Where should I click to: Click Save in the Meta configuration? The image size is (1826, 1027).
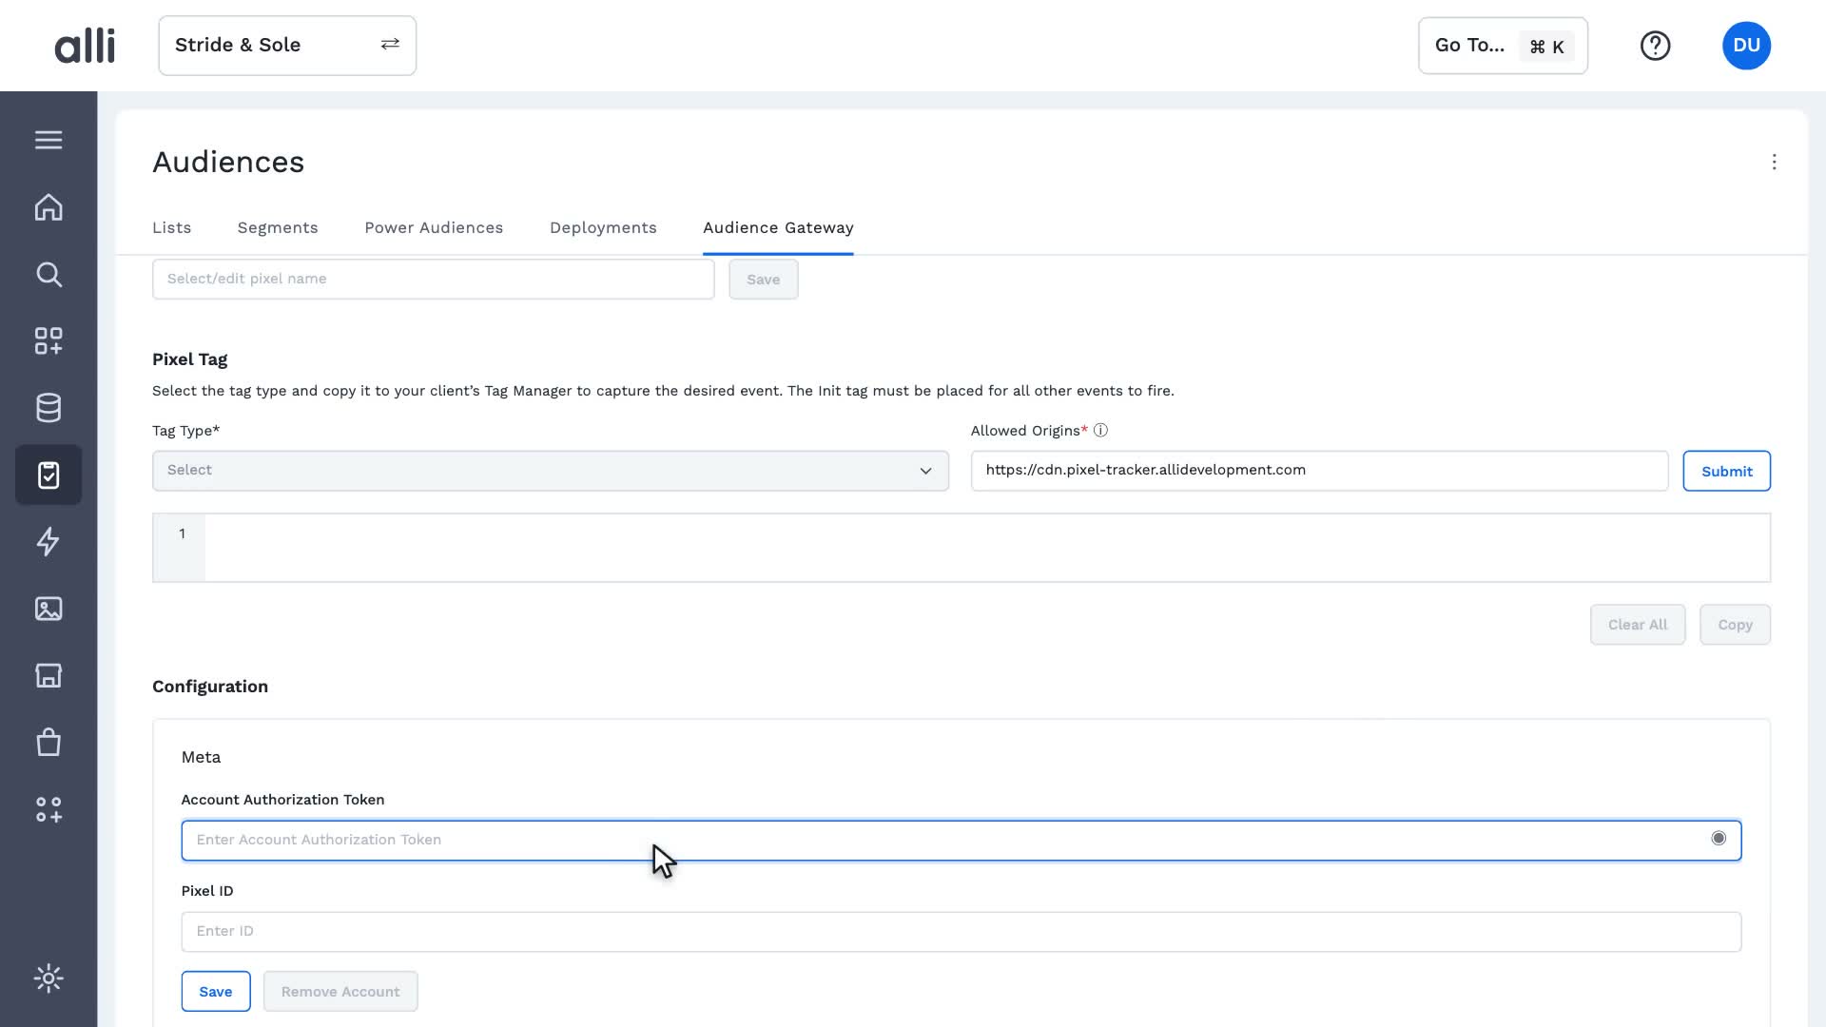click(216, 992)
